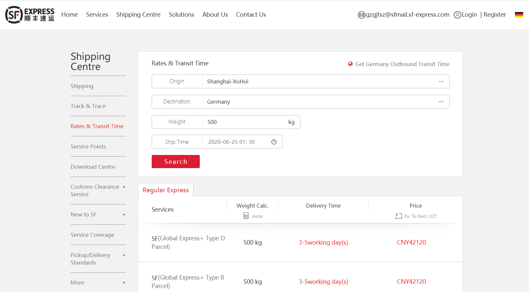The height and width of the screenshot is (292, 529).
Task: Expand the Customs Clearance Service section
Action: pyautogui.click(x=124, y=187)
